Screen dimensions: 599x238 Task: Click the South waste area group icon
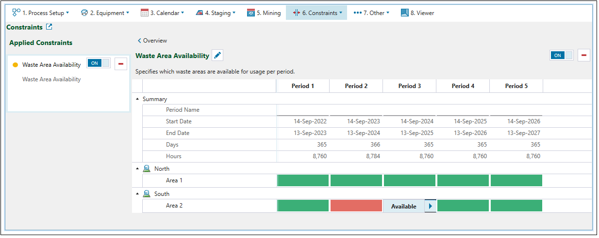[x=147, y=194]
